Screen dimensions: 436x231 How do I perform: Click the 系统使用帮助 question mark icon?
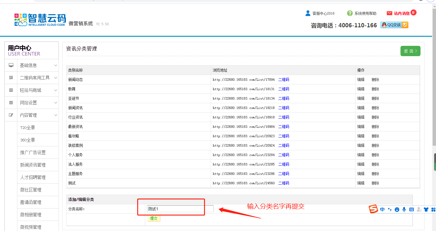click(x=350, y=13)
